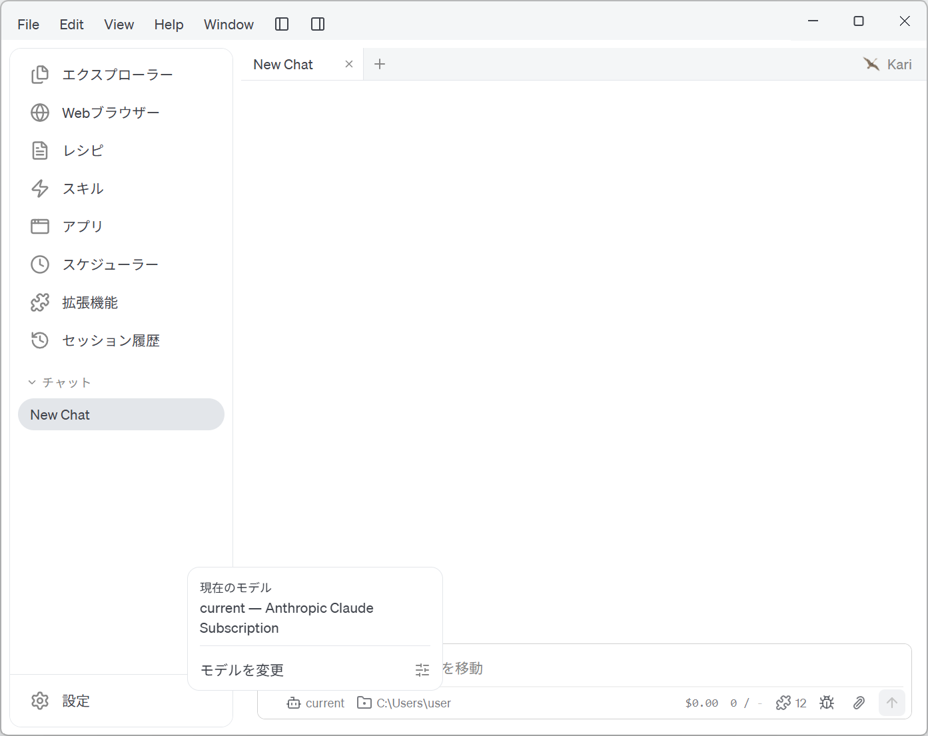
Task: Open the Kari profile menu
Action: [888, 65]
